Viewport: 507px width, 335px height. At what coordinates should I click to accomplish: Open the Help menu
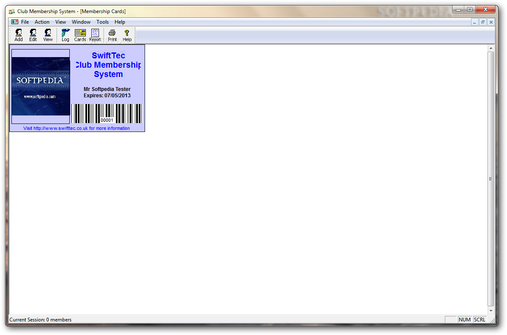(x=120, y=22)
